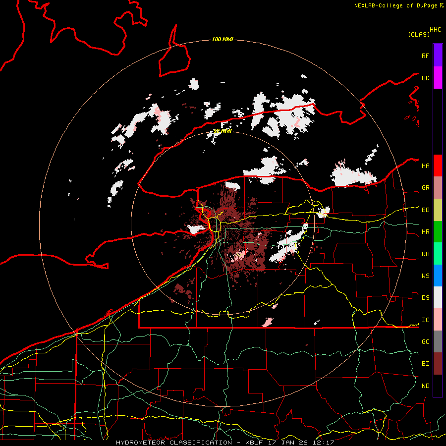Select the BI brown legend swatch
Screen dimensions: 446x446
tap(438, 364)
